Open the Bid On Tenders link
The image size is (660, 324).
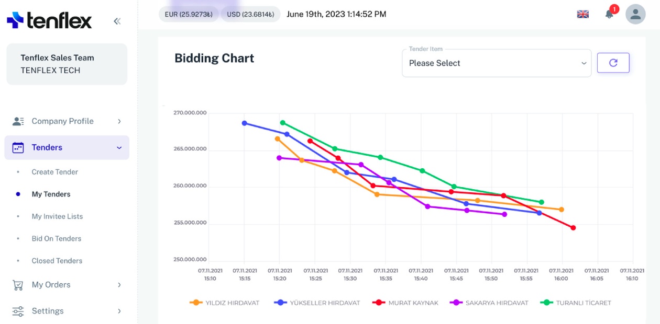56,238
